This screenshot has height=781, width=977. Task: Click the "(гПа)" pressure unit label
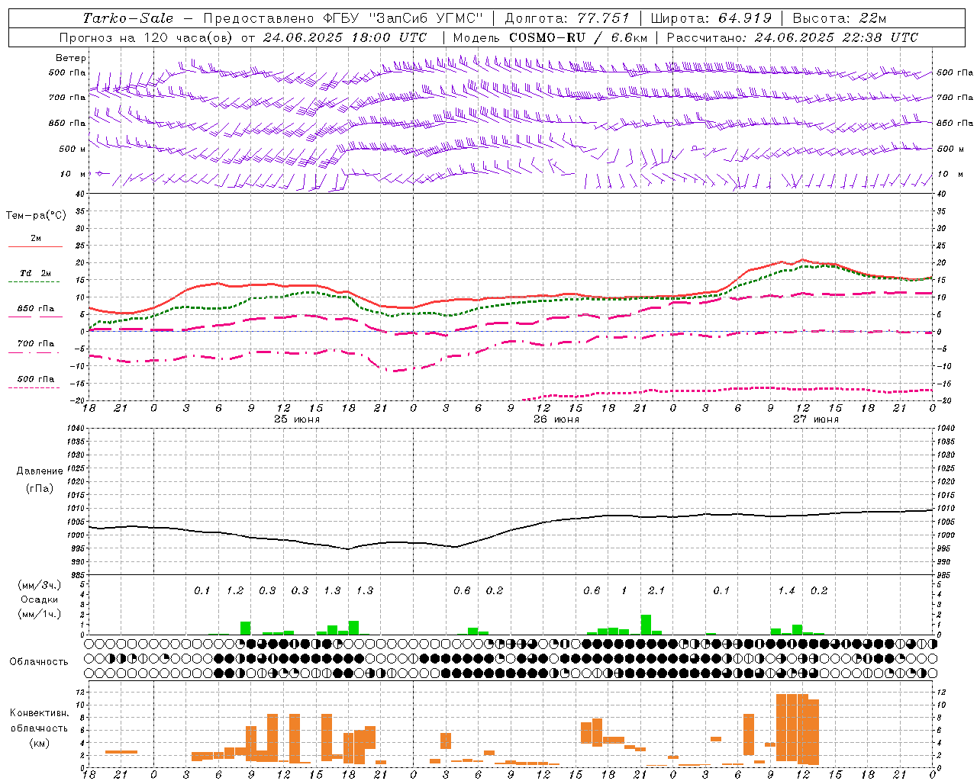click(x=40, y=489)
